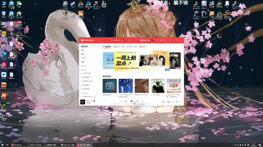Click the red heart on current song
263x147 pixels.
pos(94,101)
